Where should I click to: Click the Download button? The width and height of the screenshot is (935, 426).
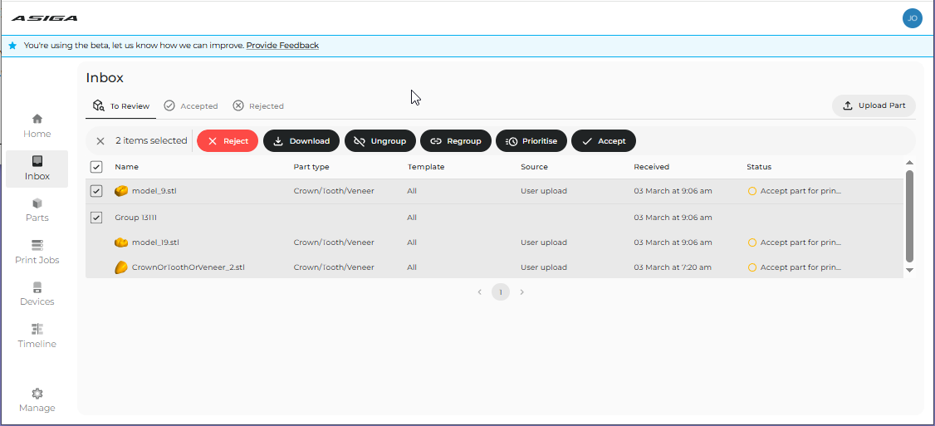pyautogui.click(x=301, y=141)
